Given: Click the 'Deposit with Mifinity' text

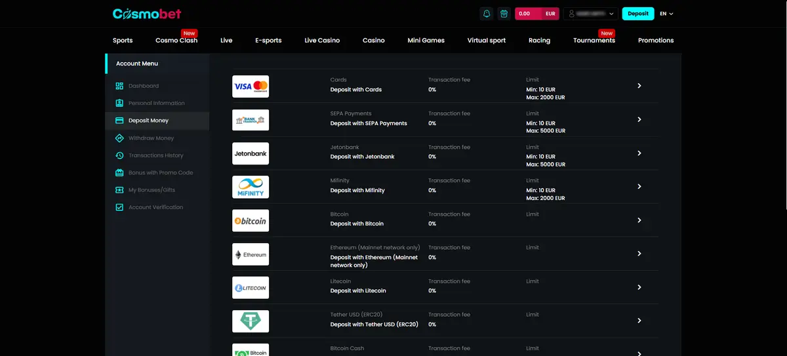Looking at the screenshot, I should [357, 190].
